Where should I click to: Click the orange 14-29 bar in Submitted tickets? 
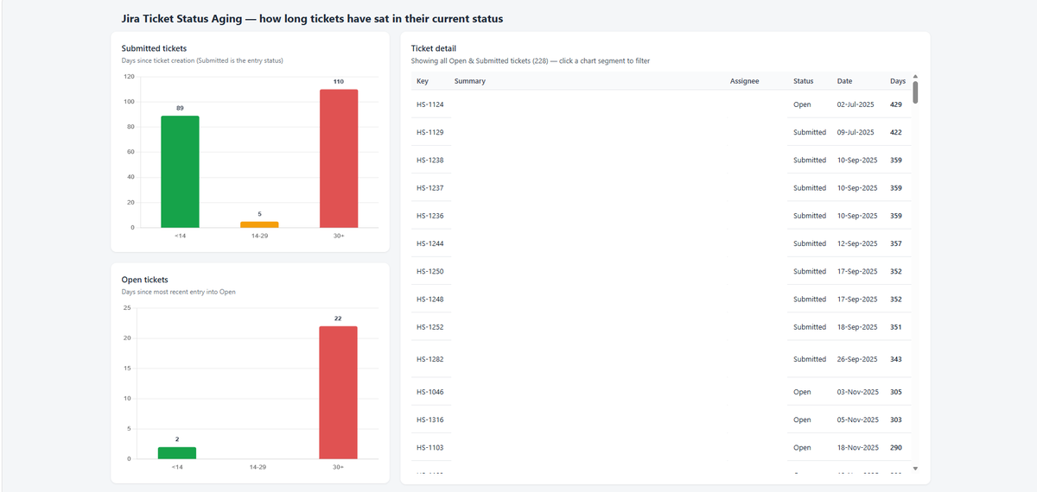259,224
